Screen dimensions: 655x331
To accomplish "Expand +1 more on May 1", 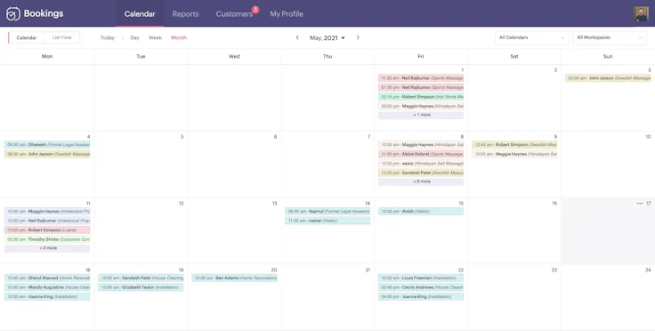I will tap(421, 115).
